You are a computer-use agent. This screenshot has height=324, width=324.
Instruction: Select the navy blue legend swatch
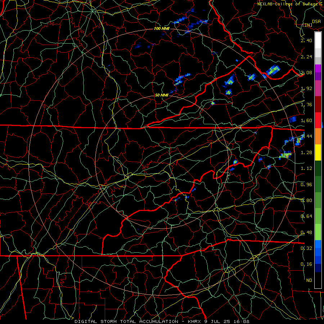(x=318, y=268)
